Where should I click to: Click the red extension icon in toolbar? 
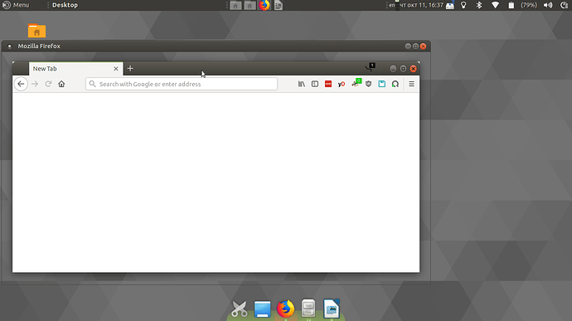pyautogui.click(x=328, y=84)
